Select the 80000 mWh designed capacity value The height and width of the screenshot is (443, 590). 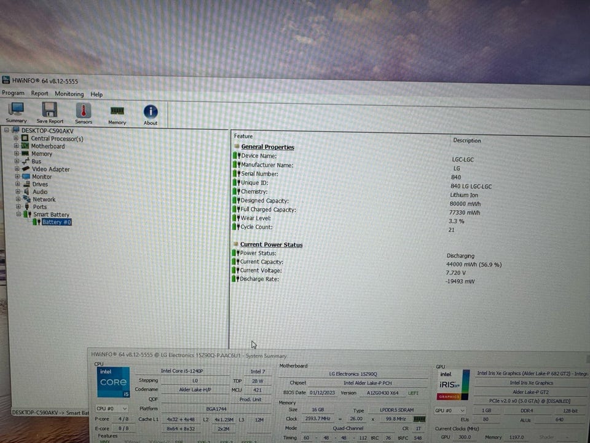coord(465,204)
